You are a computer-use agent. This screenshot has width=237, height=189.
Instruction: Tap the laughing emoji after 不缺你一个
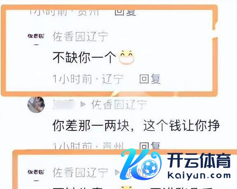coord(126,57)
